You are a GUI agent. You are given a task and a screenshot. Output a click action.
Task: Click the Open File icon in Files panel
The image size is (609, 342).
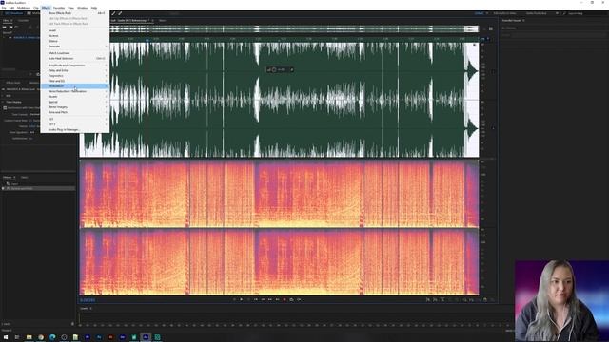pyautogui.click(x=5, y=28)
